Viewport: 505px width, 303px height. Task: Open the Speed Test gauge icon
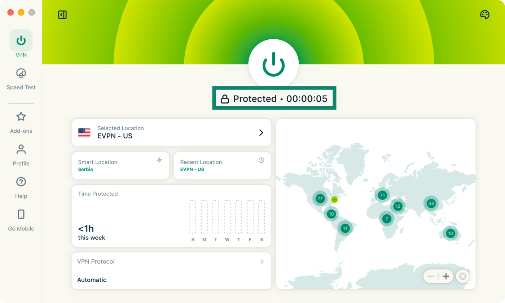coord(21,73)
